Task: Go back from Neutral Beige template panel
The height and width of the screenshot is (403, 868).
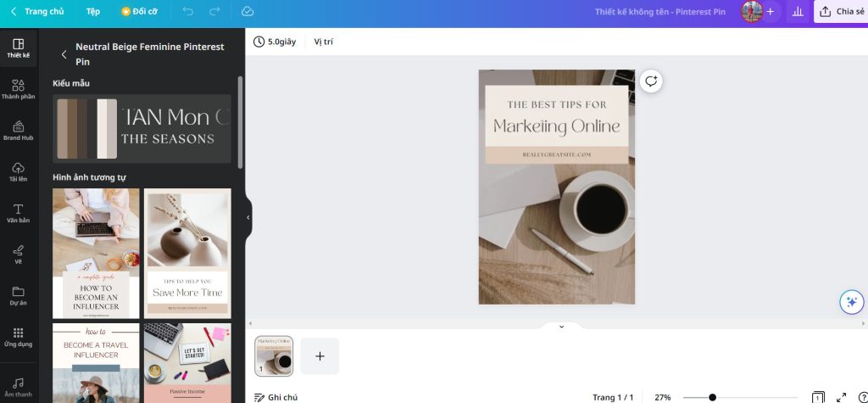Action: [64, 54]
